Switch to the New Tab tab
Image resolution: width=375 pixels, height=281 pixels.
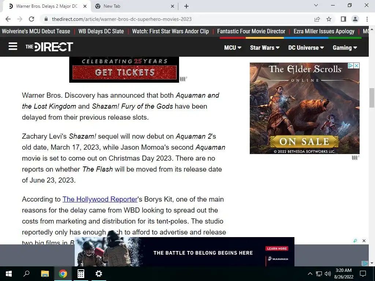(x=134, y=6)
